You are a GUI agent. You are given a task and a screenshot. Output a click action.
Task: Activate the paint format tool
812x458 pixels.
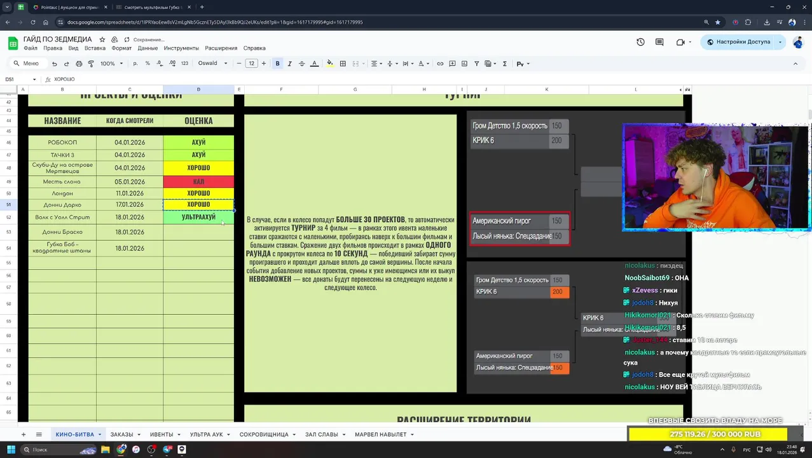click(x=91, y=64)
